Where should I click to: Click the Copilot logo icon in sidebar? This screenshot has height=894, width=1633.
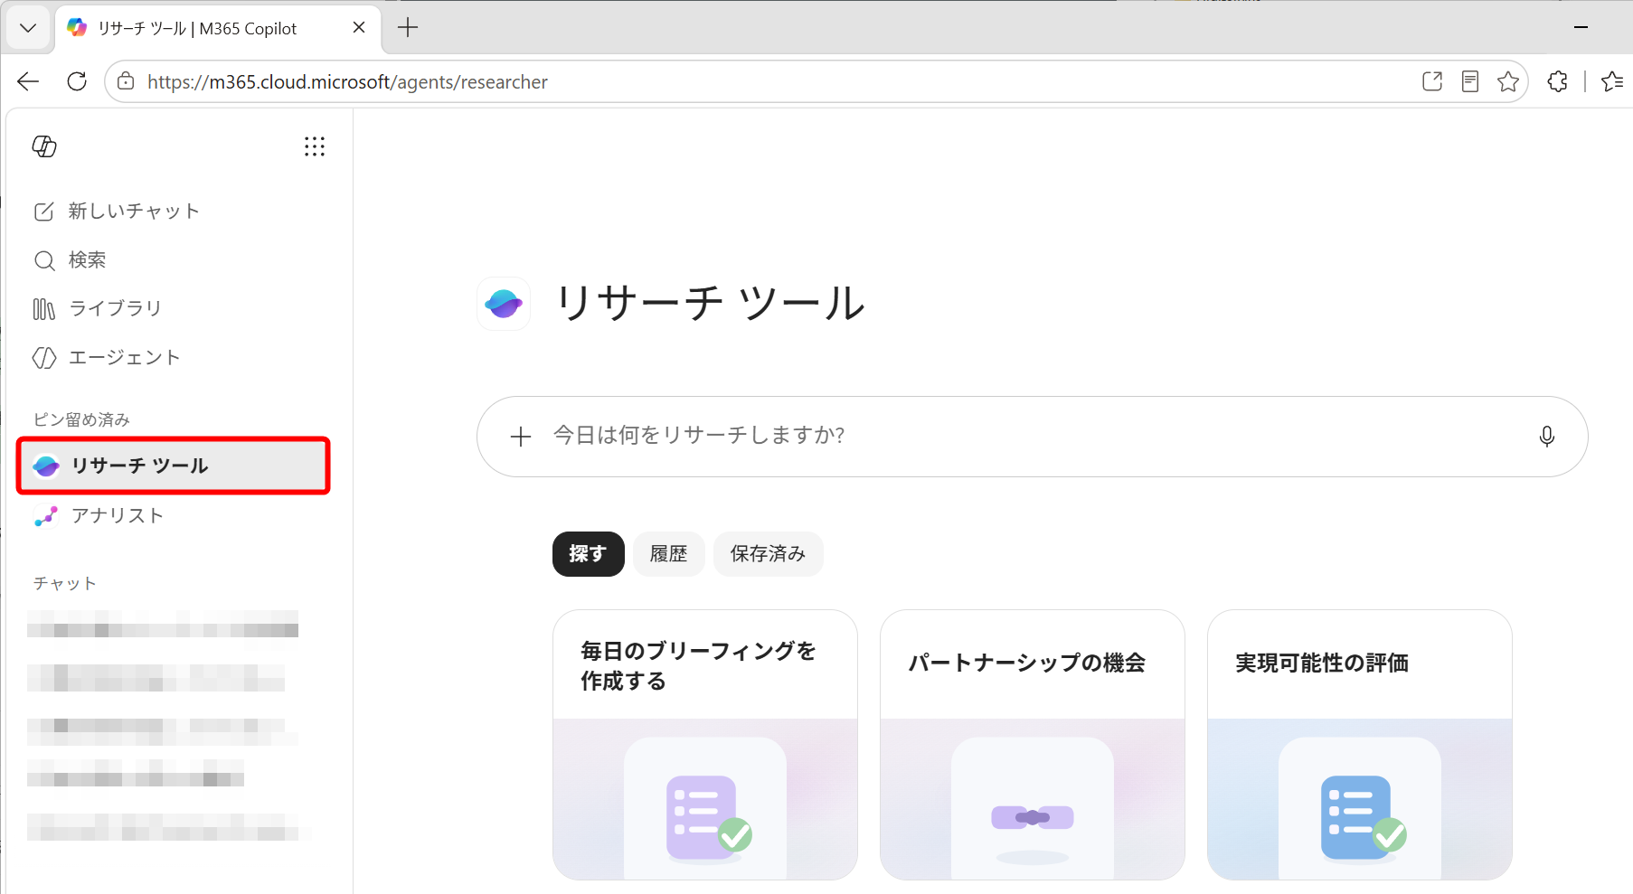click(x=44, y=146)
